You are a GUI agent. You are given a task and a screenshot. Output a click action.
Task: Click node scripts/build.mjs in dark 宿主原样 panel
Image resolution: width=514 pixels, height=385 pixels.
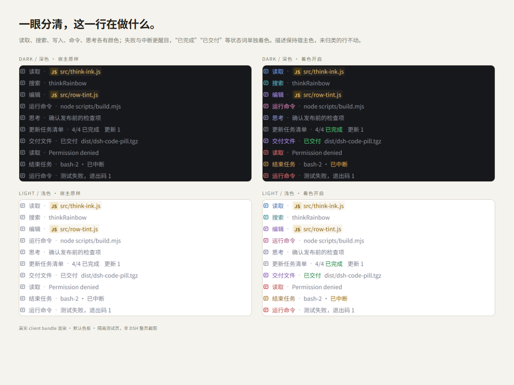[x=90, y=107]
